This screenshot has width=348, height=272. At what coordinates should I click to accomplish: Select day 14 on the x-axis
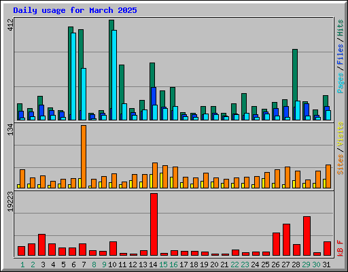(x=153, y=265)
